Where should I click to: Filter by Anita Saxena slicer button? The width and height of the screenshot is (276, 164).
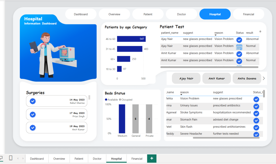247,78
